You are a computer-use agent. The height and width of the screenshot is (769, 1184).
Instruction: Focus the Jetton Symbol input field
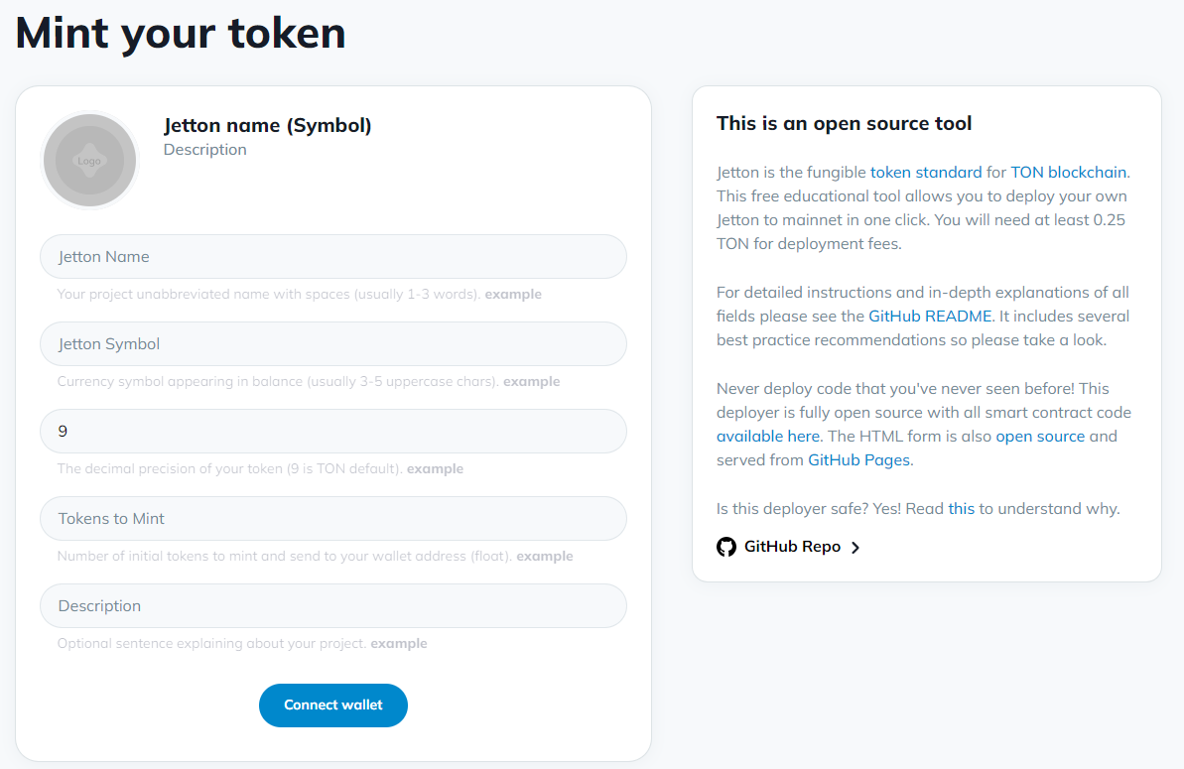[332, 343]
